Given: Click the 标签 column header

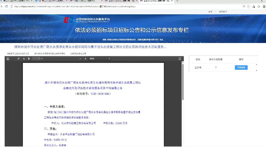Looking at the screenshot, I should click(198, 59).
